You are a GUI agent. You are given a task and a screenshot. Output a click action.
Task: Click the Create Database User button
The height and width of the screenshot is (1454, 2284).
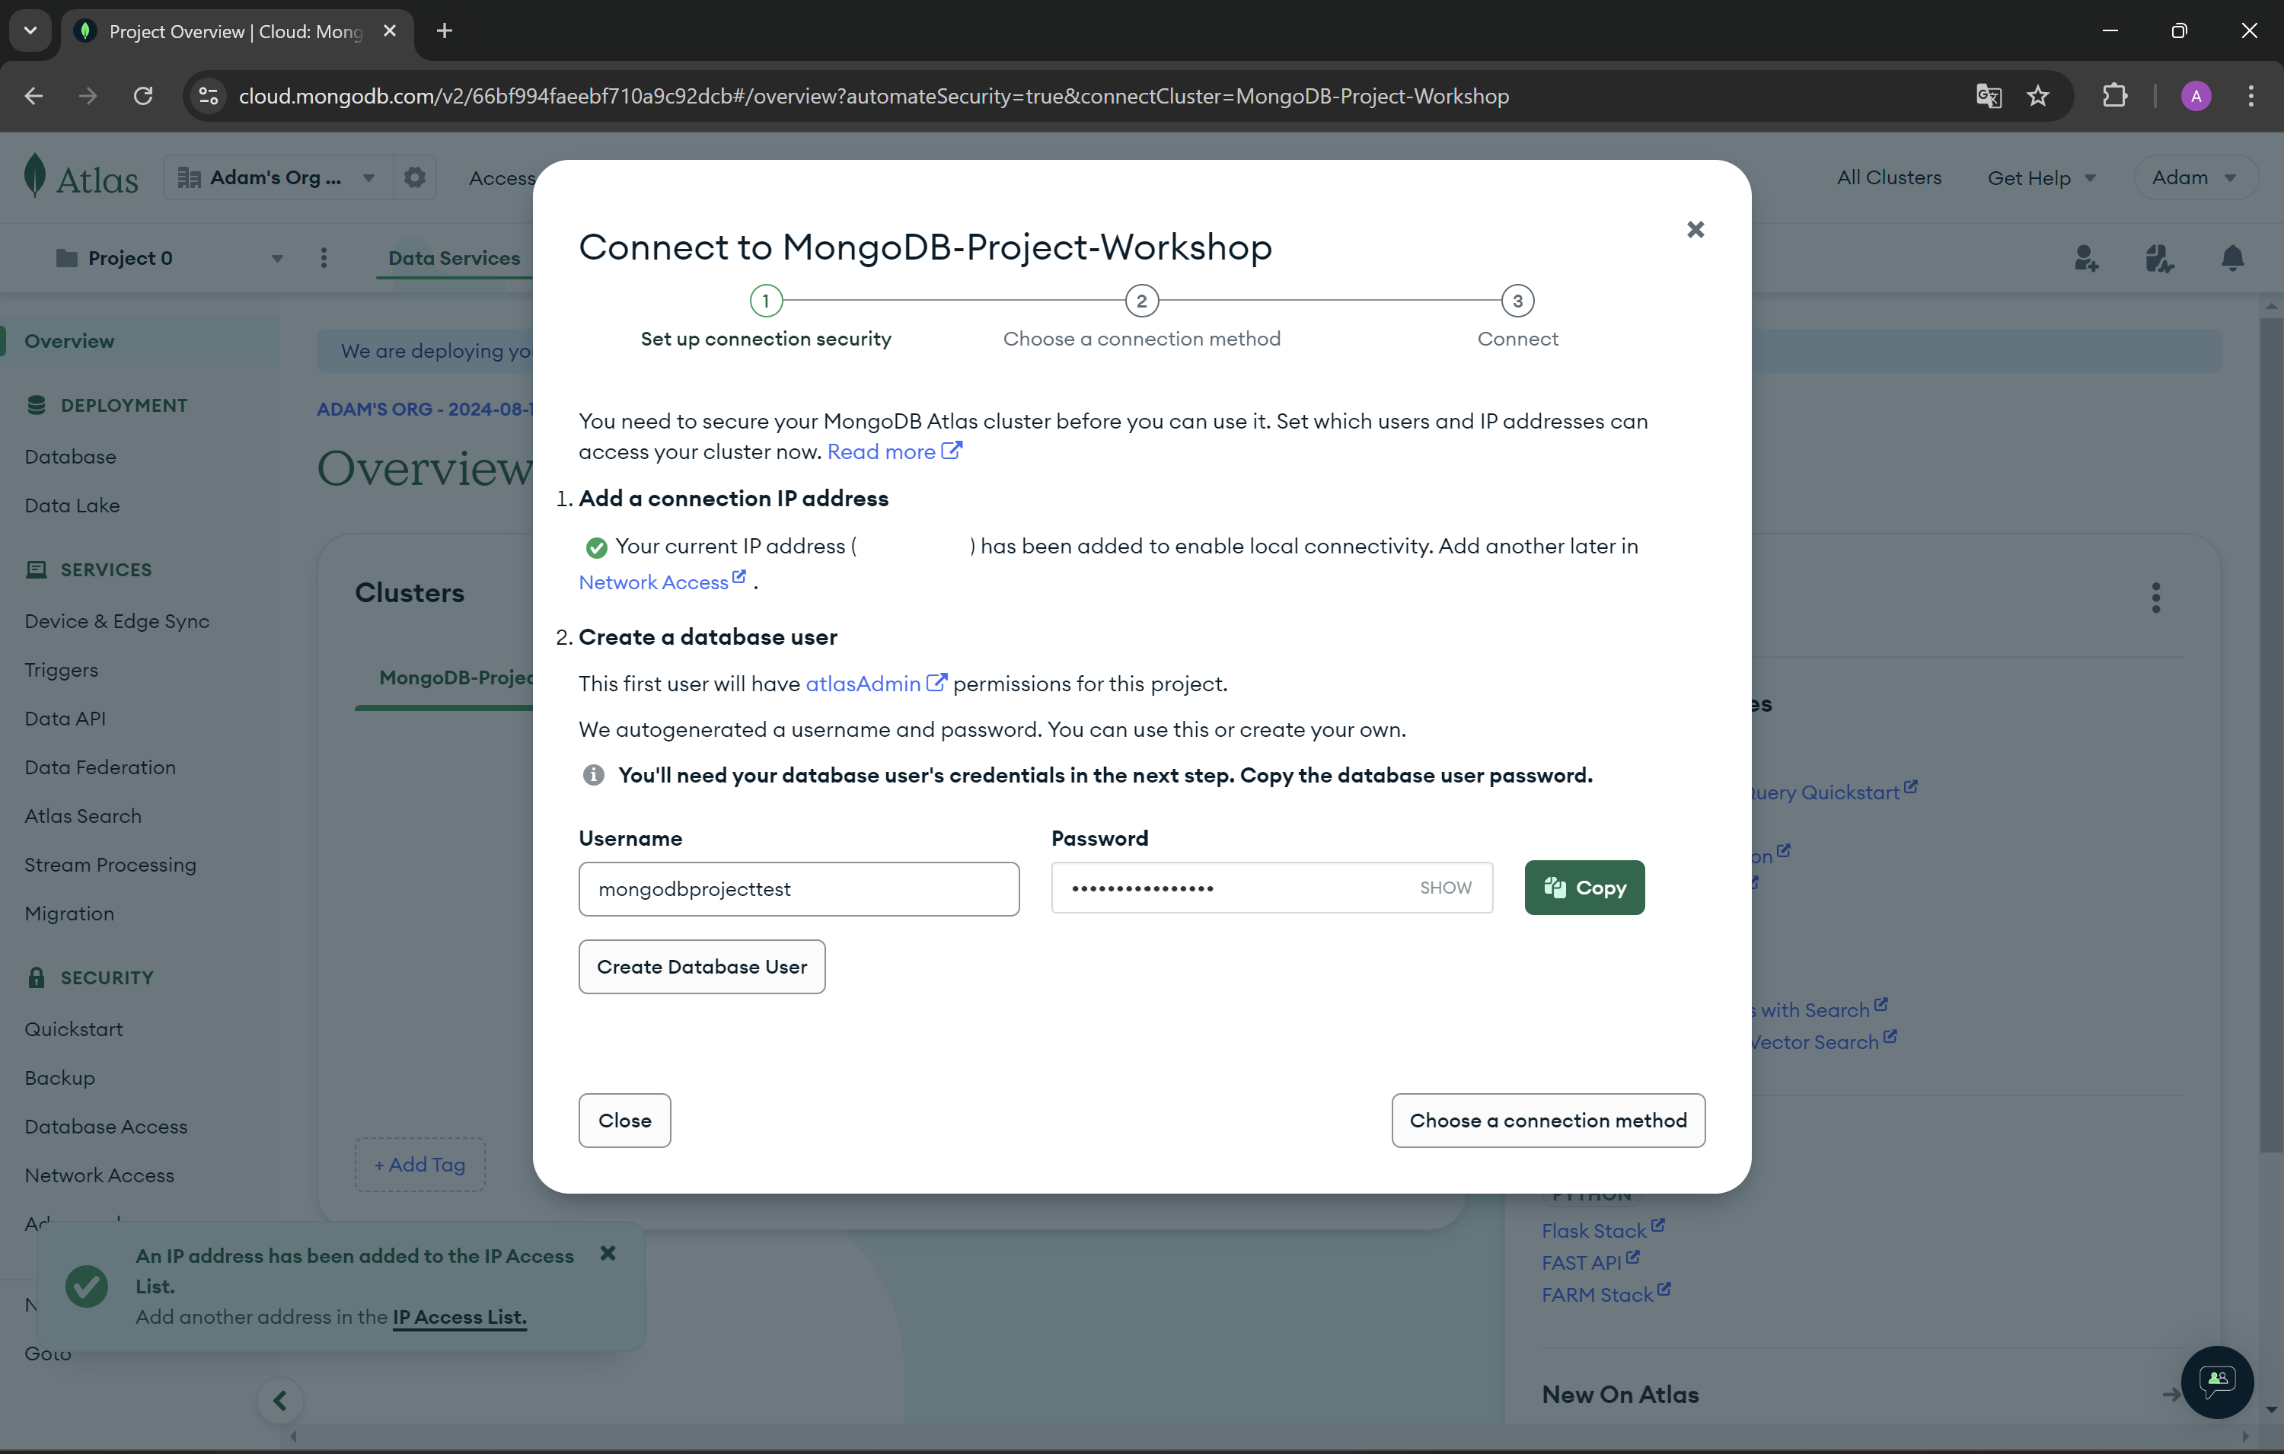coord(701,967)
